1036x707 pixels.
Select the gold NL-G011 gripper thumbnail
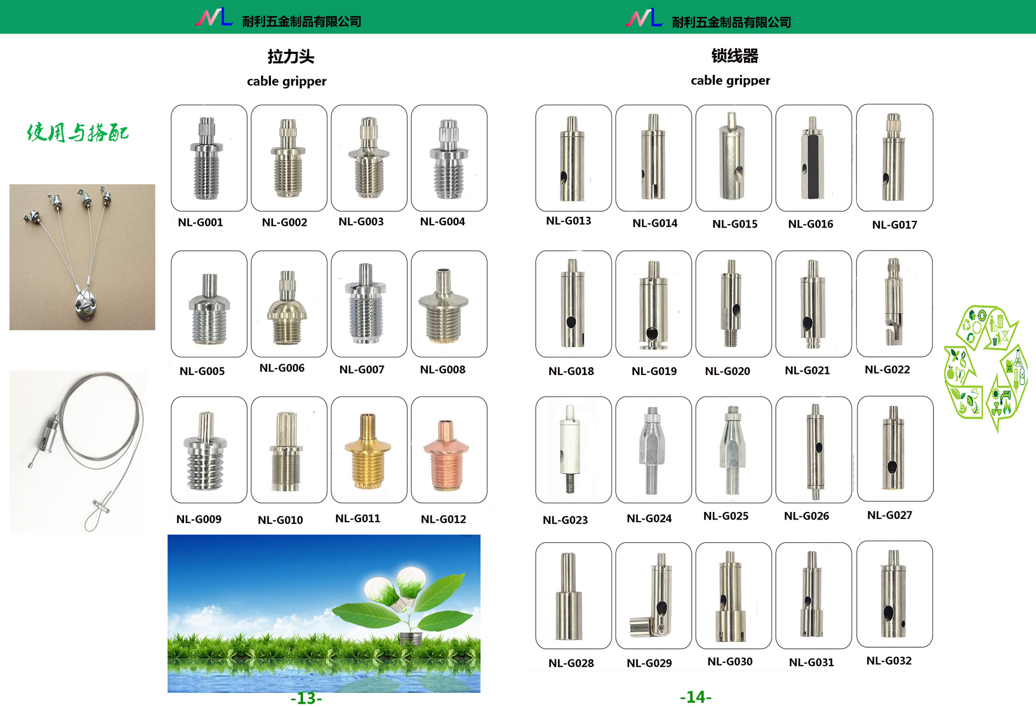tap(369, 449)
